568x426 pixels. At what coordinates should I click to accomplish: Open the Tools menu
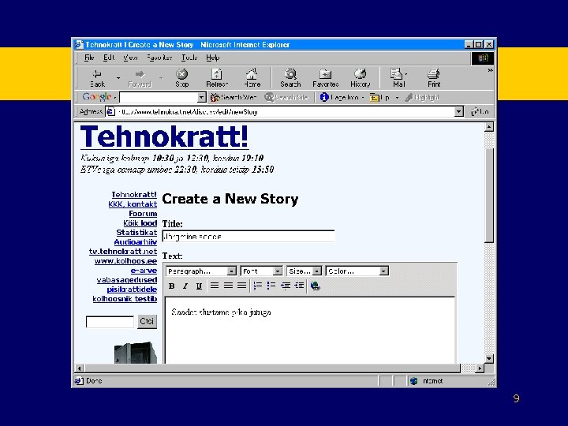[189, 58]
